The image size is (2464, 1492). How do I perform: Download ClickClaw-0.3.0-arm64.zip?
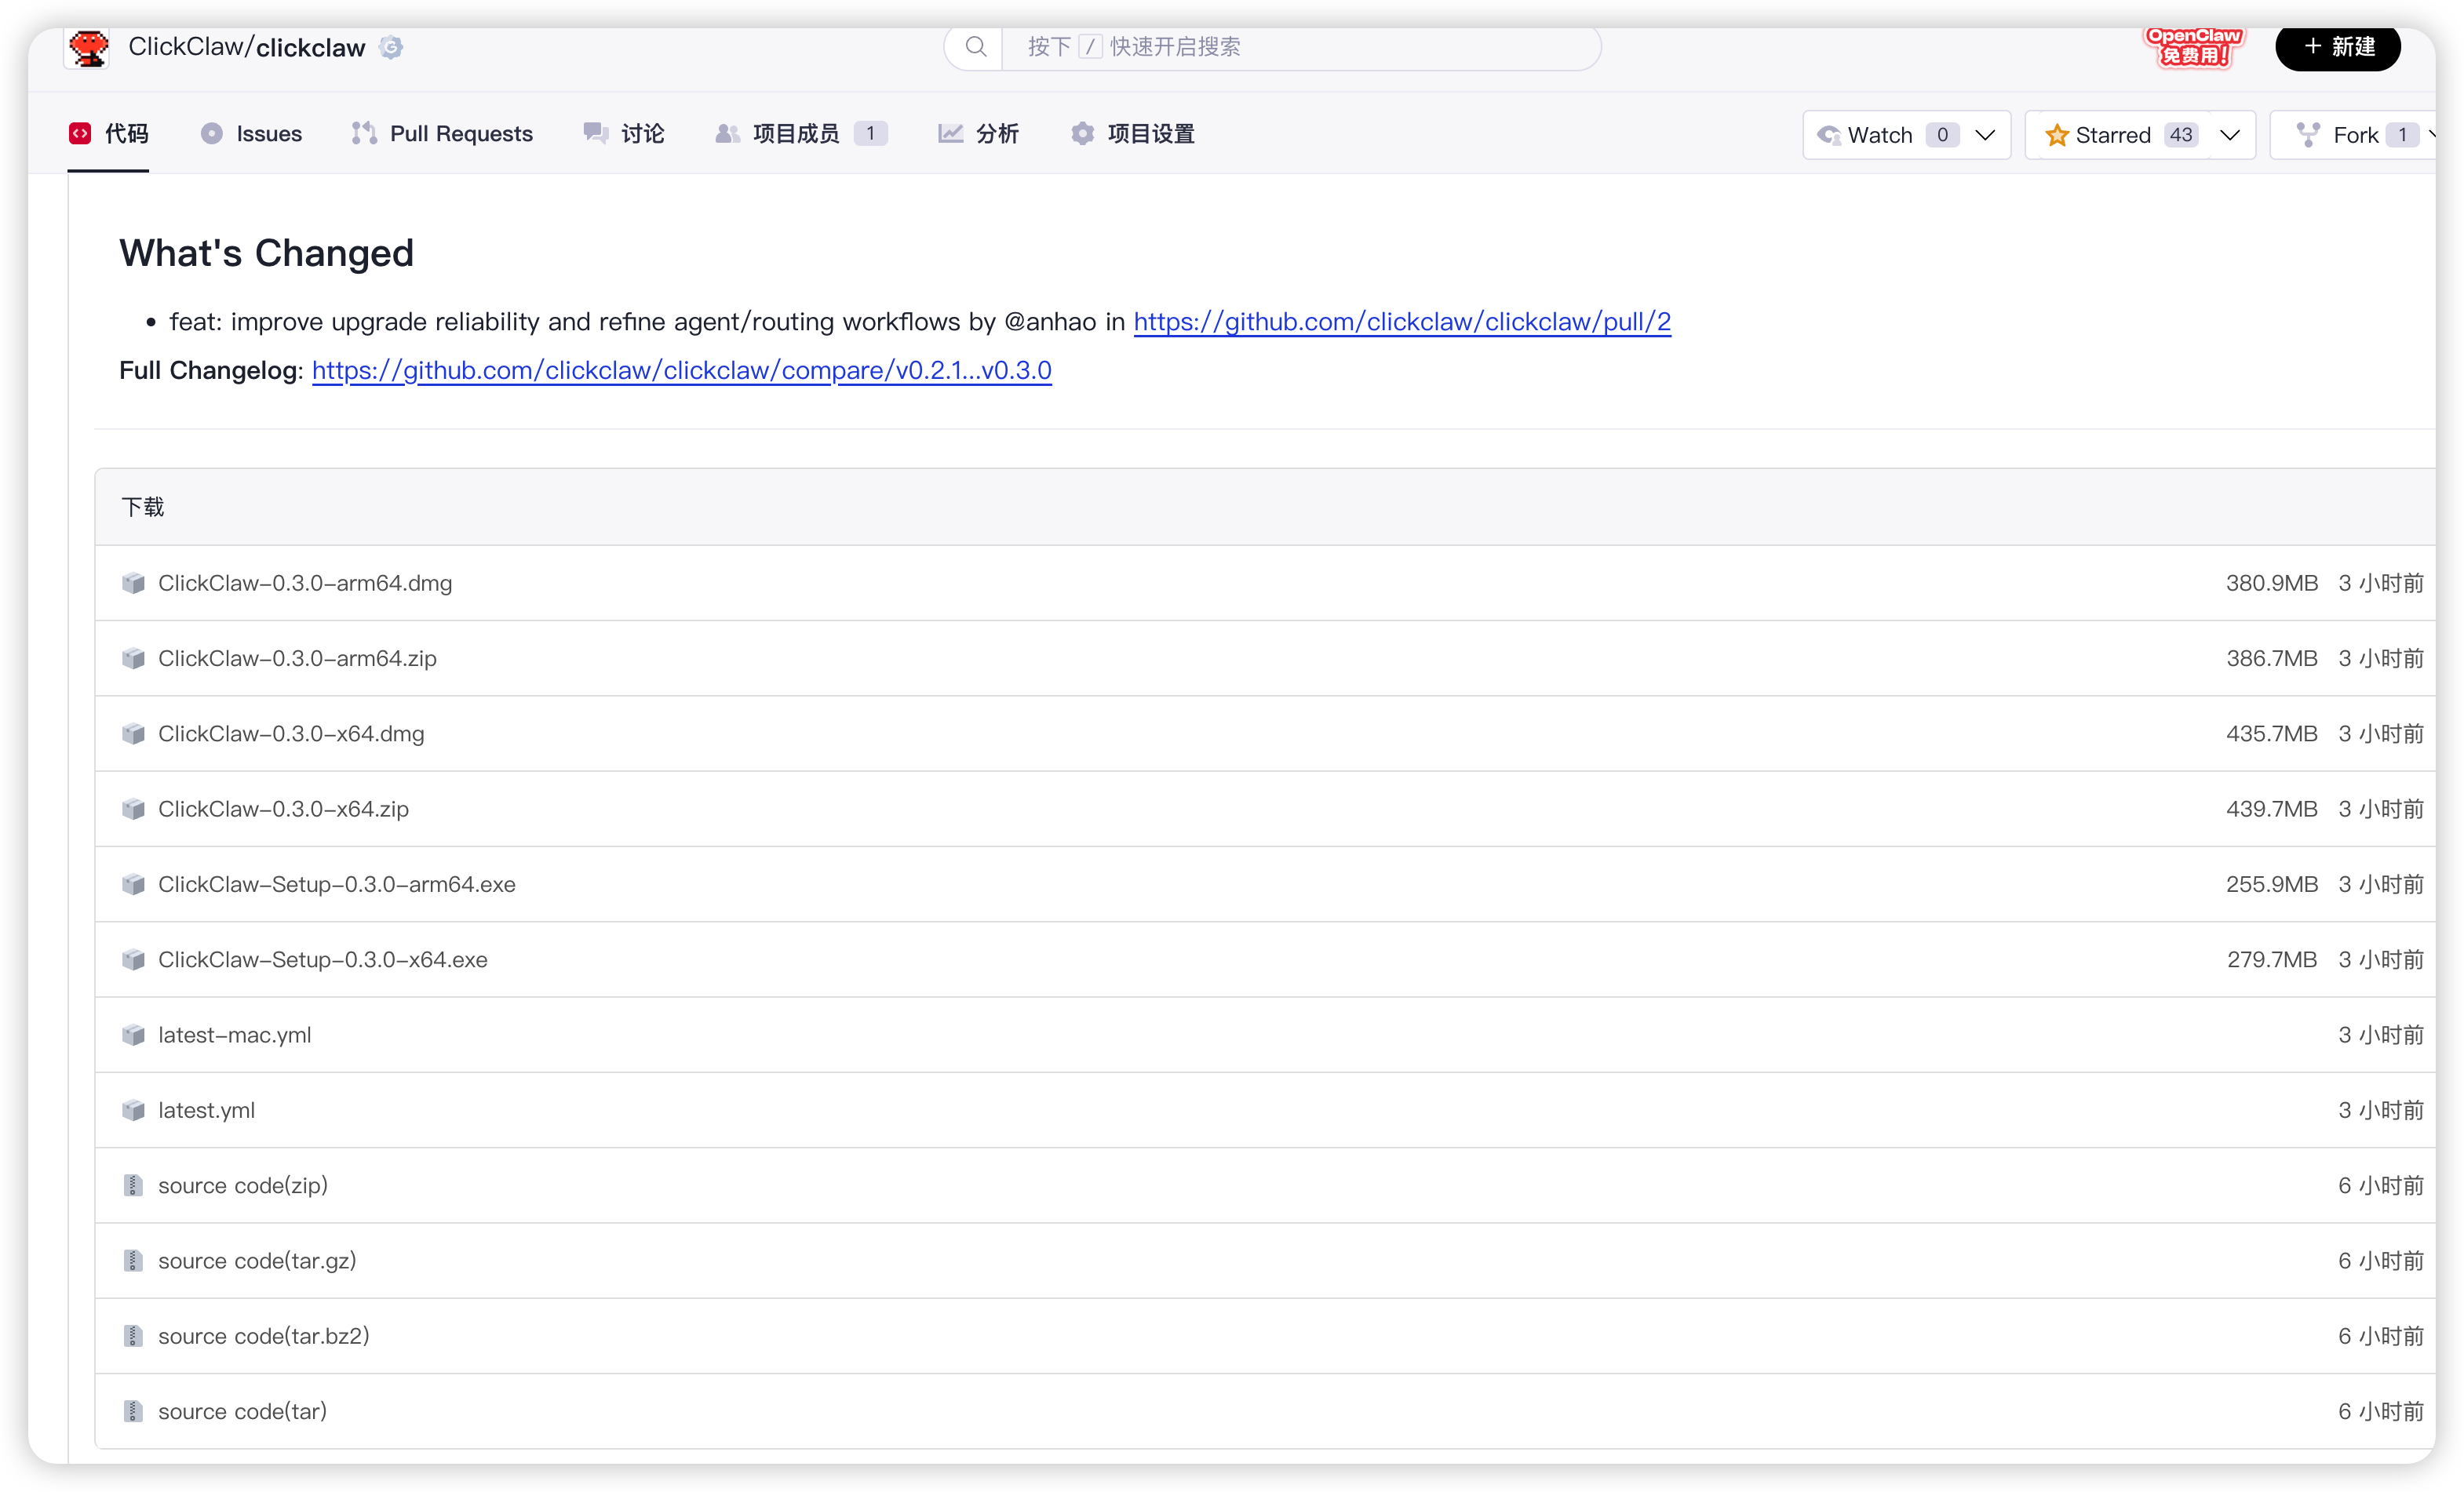pyautogui.click(x=298, y=659)
